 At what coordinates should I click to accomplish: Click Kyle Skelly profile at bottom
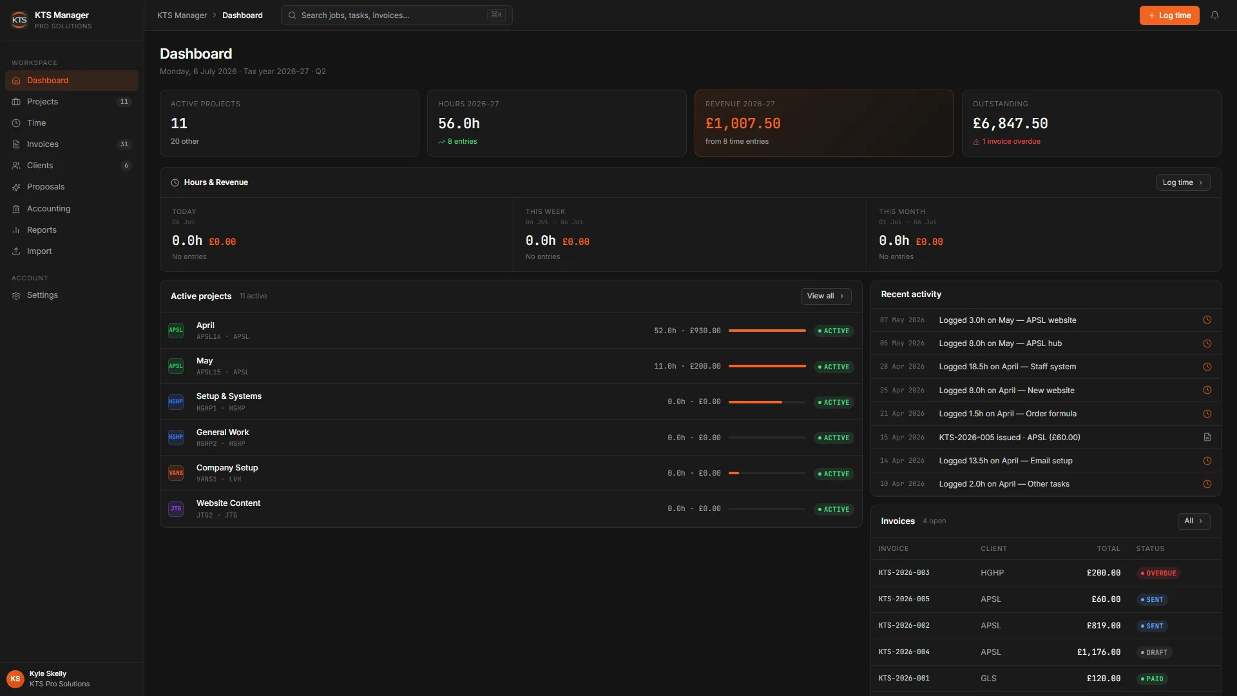pos(72,679)
